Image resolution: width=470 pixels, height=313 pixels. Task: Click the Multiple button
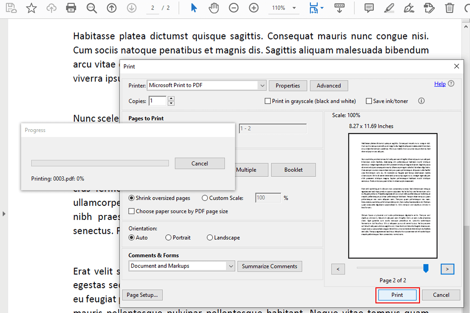coord(252,170)
